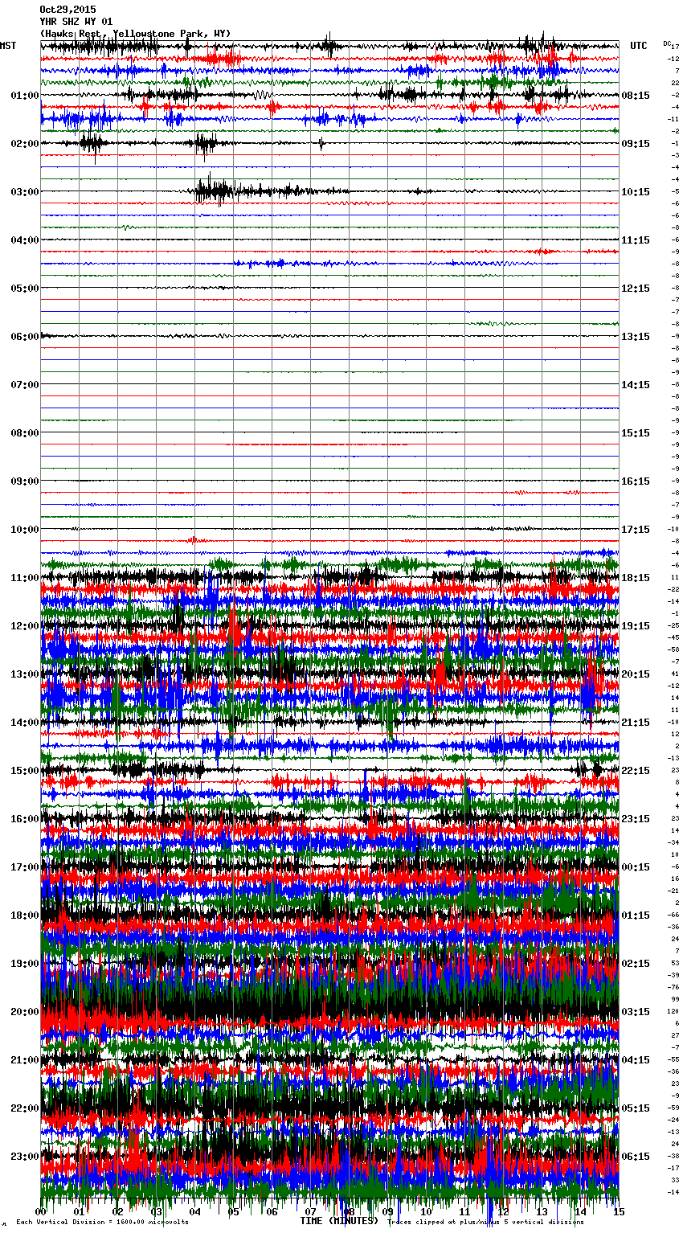Click the "20:15" UTC time label
683x1233 pixels.
(636, 674)
